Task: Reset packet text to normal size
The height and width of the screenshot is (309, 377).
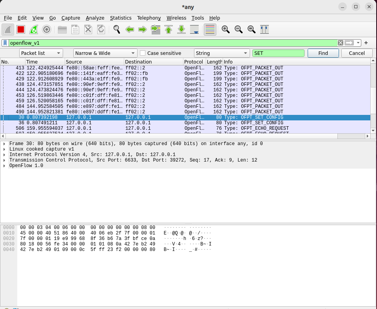Action: [252, 29]
